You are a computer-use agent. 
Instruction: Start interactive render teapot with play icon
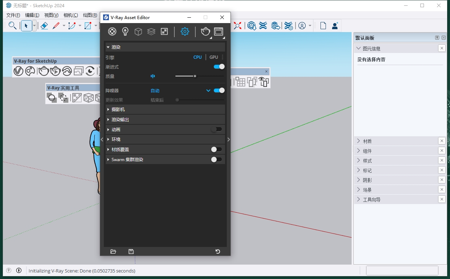pos(55,71)
